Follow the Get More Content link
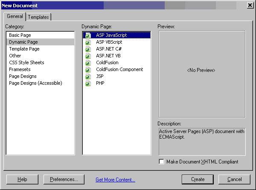Viewport: 256px width, 190px height. [115, 180]
